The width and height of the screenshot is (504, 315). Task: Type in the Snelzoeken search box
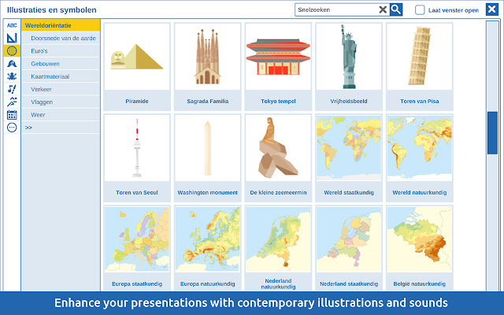click(335, 10)
